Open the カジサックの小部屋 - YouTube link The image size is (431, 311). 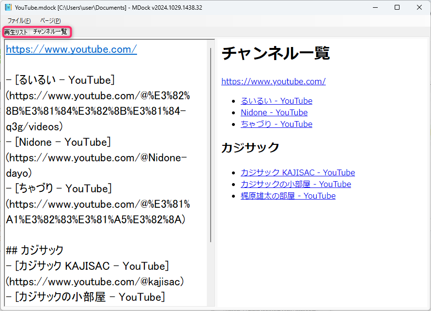coord(296,184)
